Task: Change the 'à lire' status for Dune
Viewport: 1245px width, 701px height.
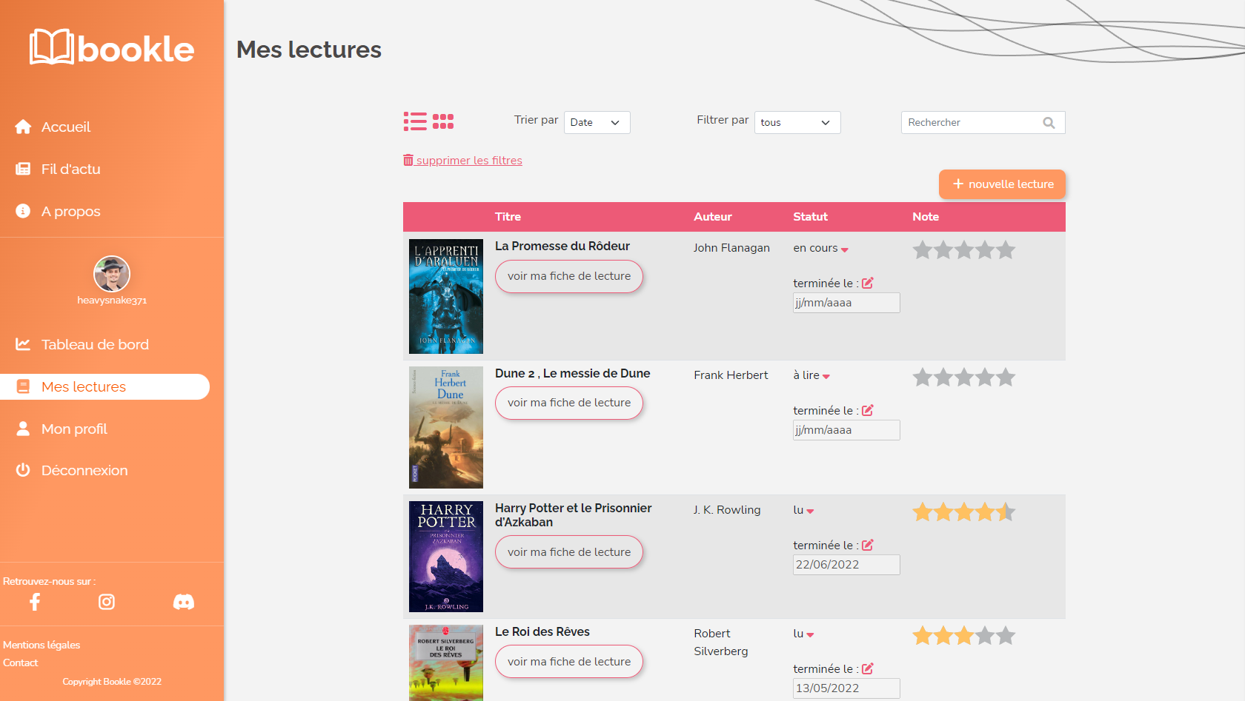Action: [x=811, y=376]
